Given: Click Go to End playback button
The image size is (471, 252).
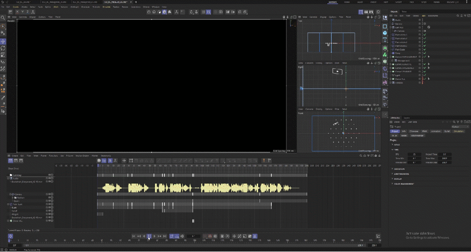Looking at the screenshot, I should 164,236.
